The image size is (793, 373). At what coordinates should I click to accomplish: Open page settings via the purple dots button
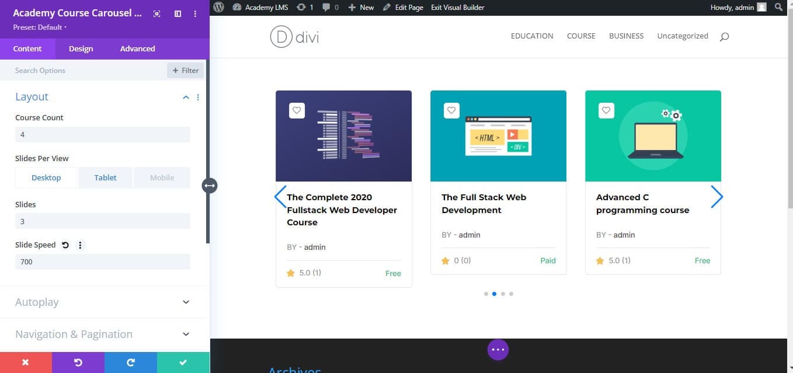(x=498, y=349)
